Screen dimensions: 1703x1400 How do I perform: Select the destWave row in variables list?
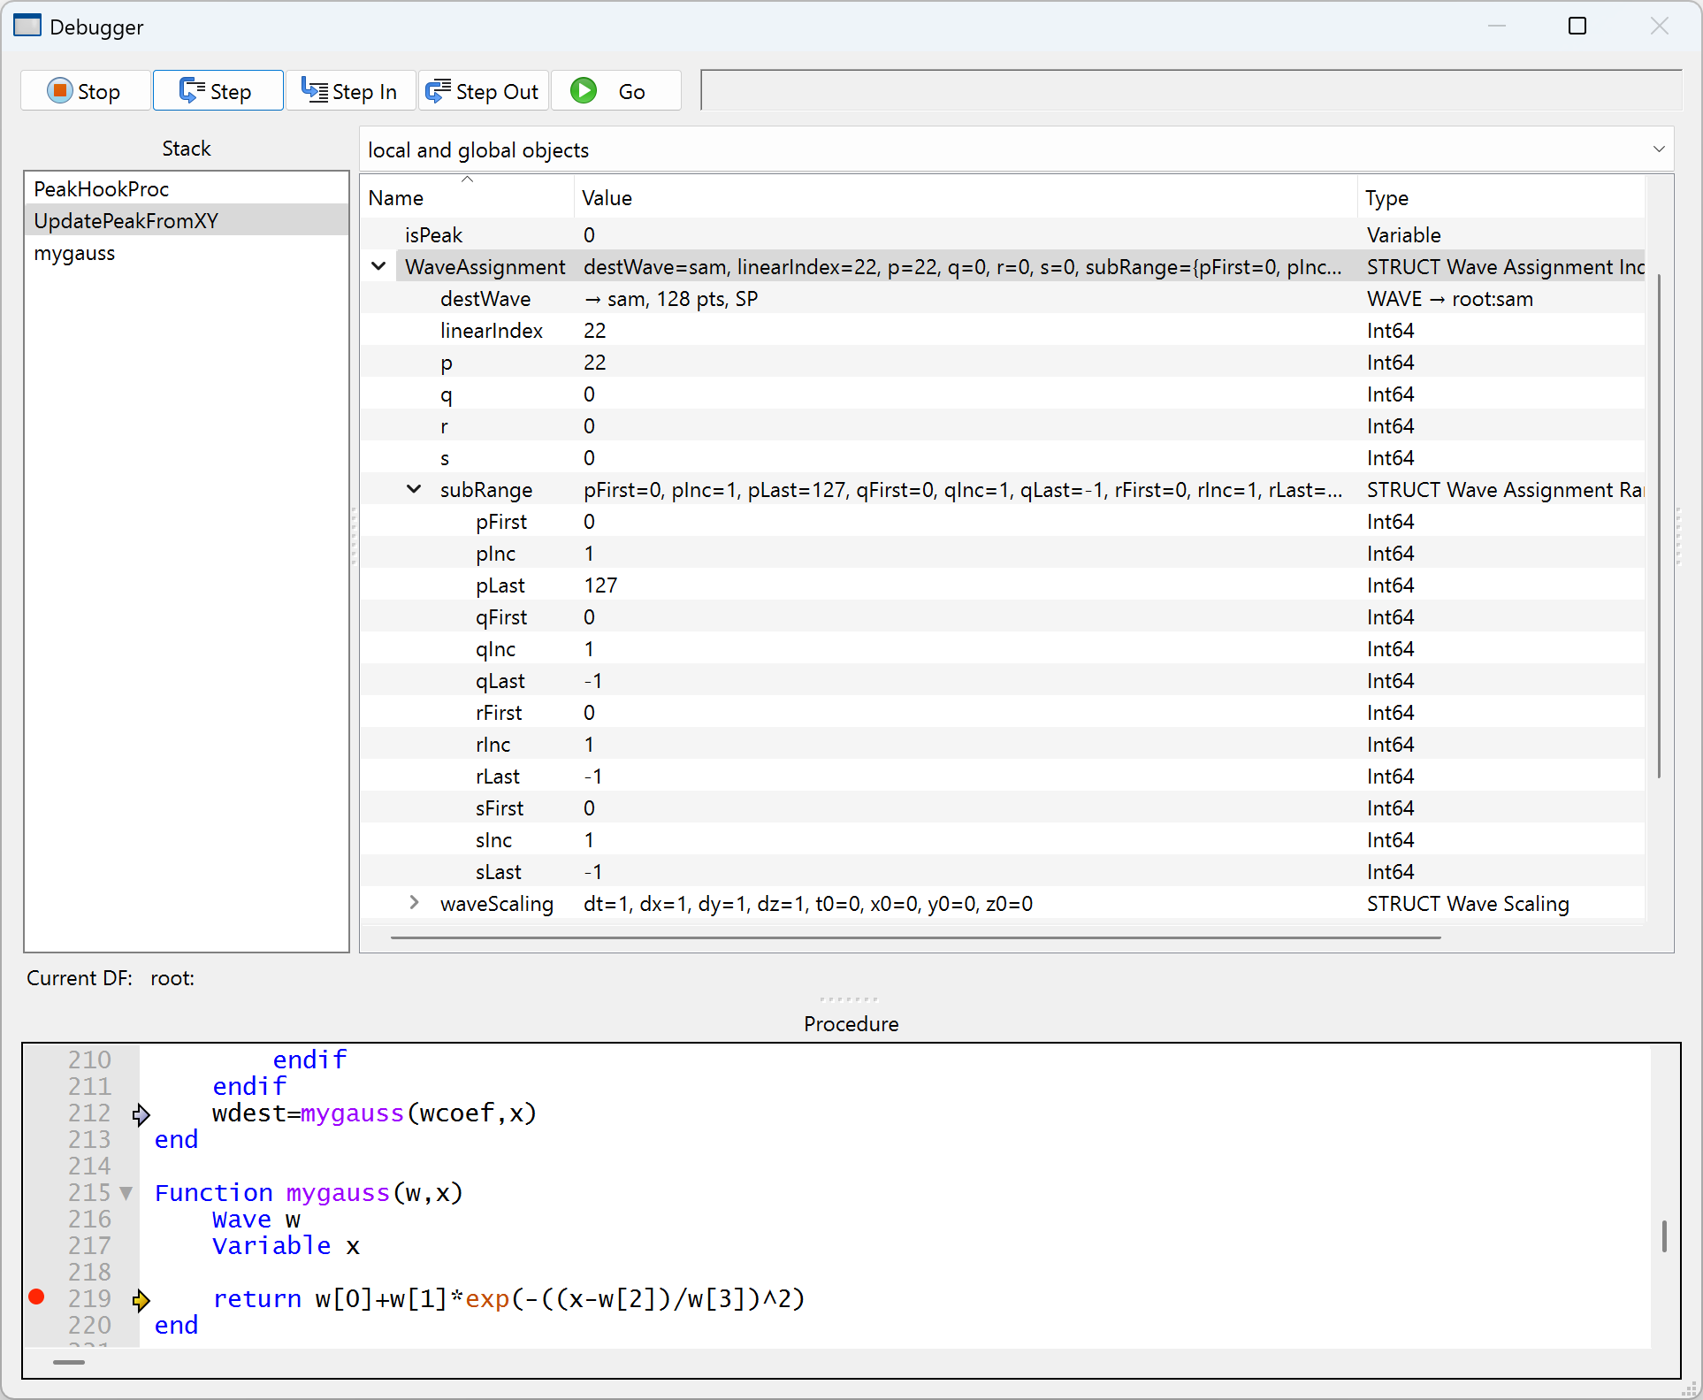click(x=485, y=299)
